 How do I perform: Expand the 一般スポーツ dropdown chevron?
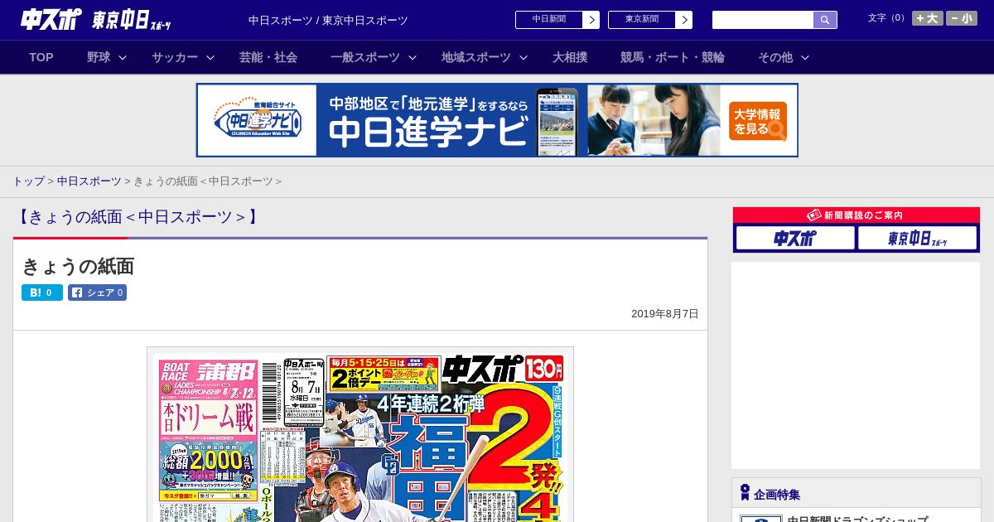click(x=413, y=57)
